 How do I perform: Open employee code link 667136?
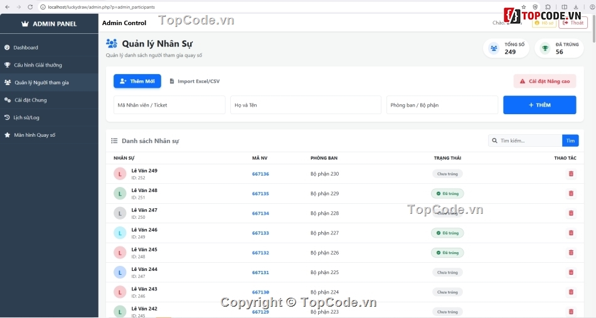click(260, 174)
